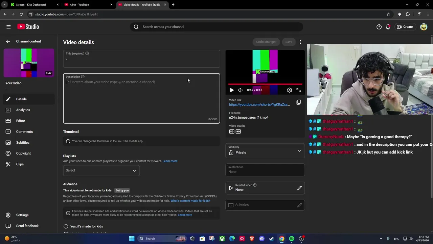433x244 pixels.
Task: Copy the video link
Action: [298, 102]
